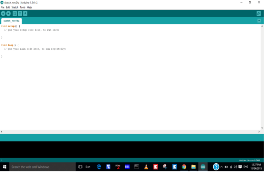The image size is (265, 173).
Task: Click the 'Search the web and Windows' box
Action: [42, 167]
